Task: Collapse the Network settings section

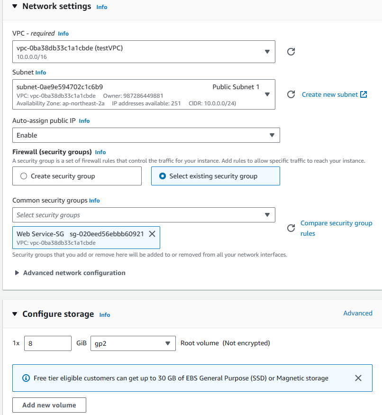Action: click(15, 6)
